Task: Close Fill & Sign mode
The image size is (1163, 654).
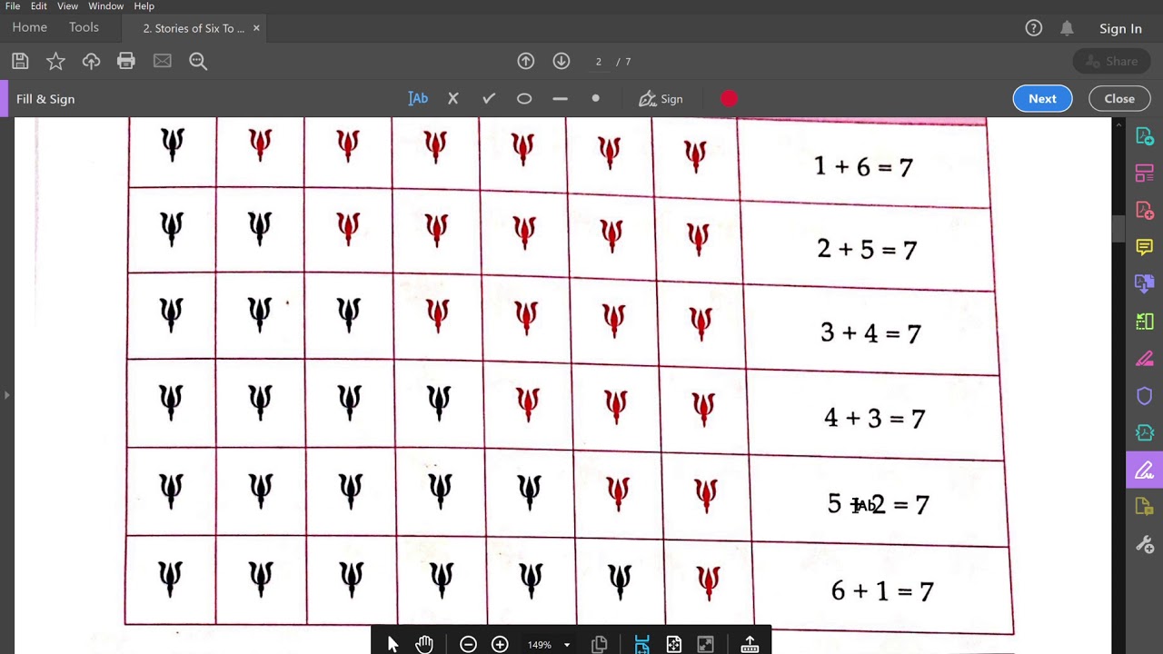Action: click(1119, 98)
